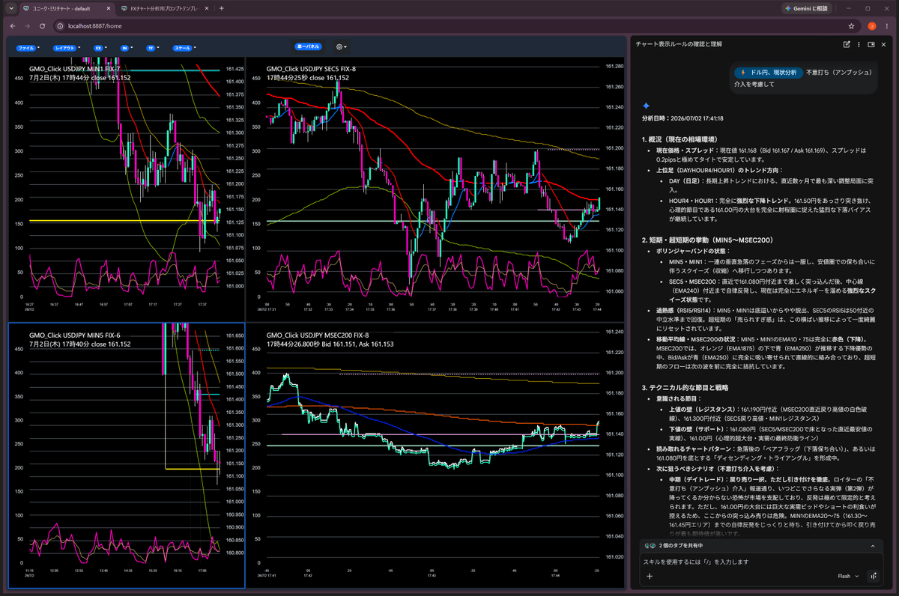Click the shared tabs icons in Gemini
899x596 pixels.
point(650,546)
